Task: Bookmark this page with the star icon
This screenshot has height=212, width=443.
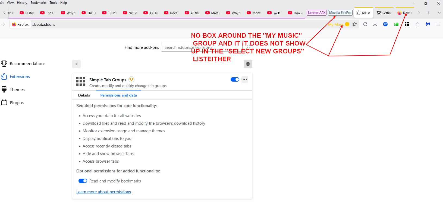Action: tap(355, 24)
